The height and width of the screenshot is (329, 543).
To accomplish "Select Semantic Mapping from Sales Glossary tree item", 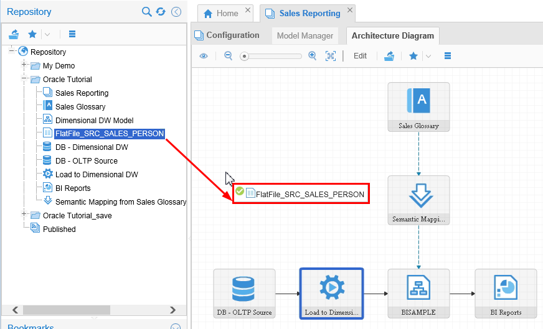I will 121,202.
